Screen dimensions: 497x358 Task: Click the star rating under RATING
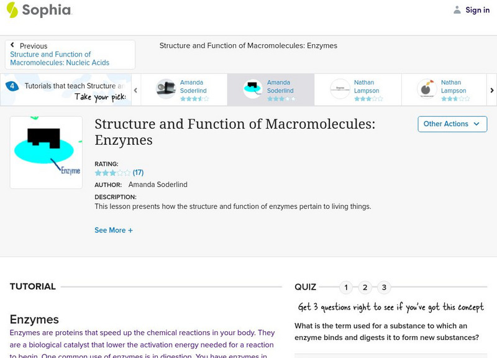coord(112,173)
